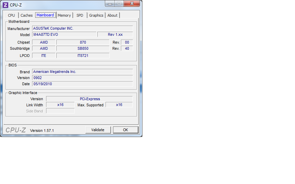Click the Version 1.57.1 label
Viewport: 295px width, 184px height.
pos(42,131)
